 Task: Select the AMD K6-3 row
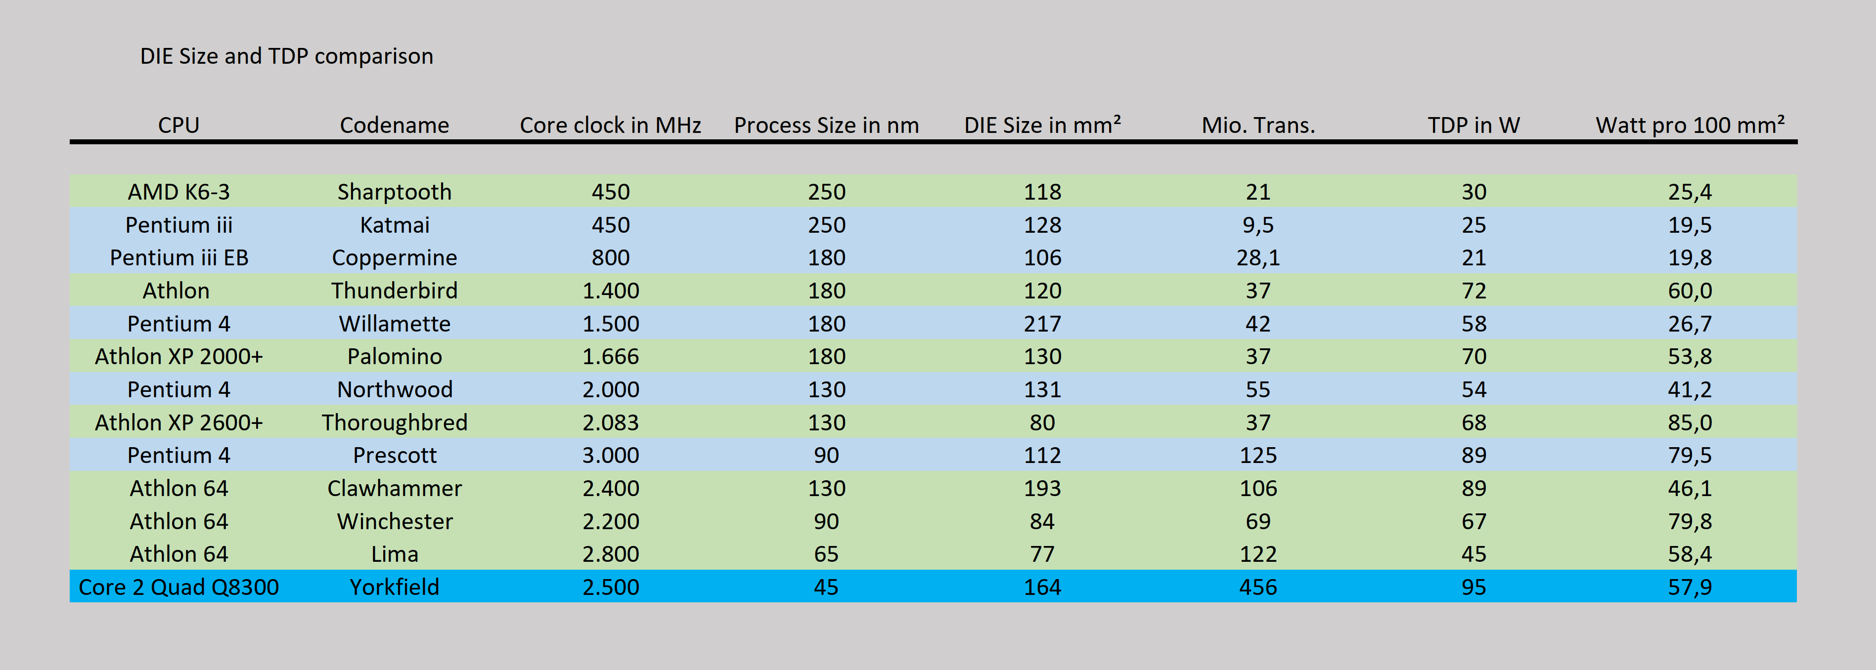(x=178, y=192)
